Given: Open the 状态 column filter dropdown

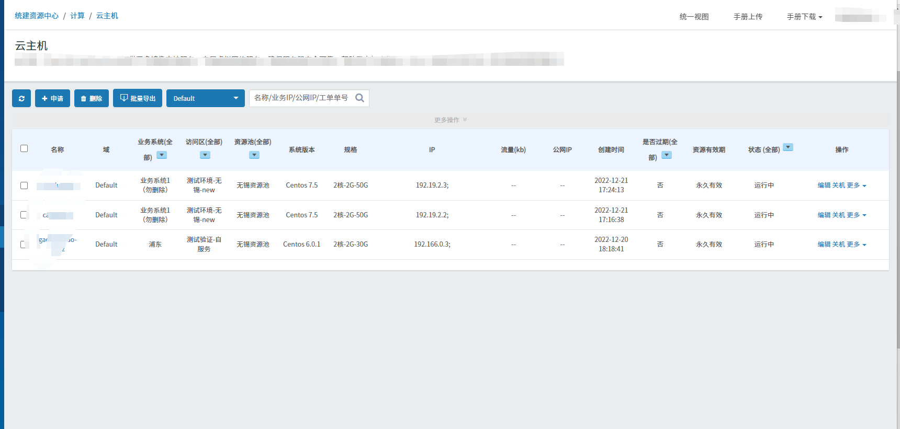Looking at the screenshot, I should 788,147.
